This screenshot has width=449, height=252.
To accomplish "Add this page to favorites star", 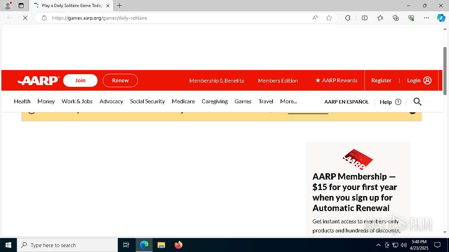I will [329, 18].
